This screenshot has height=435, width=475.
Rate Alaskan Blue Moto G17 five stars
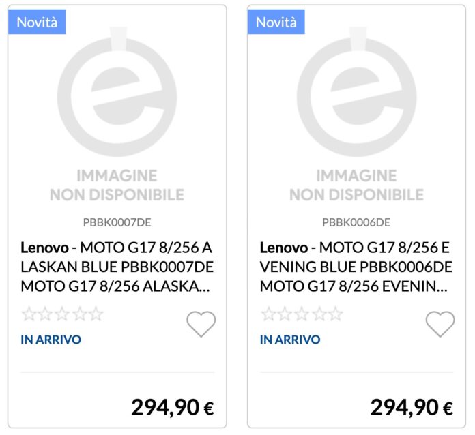click(x=96, y=314)
